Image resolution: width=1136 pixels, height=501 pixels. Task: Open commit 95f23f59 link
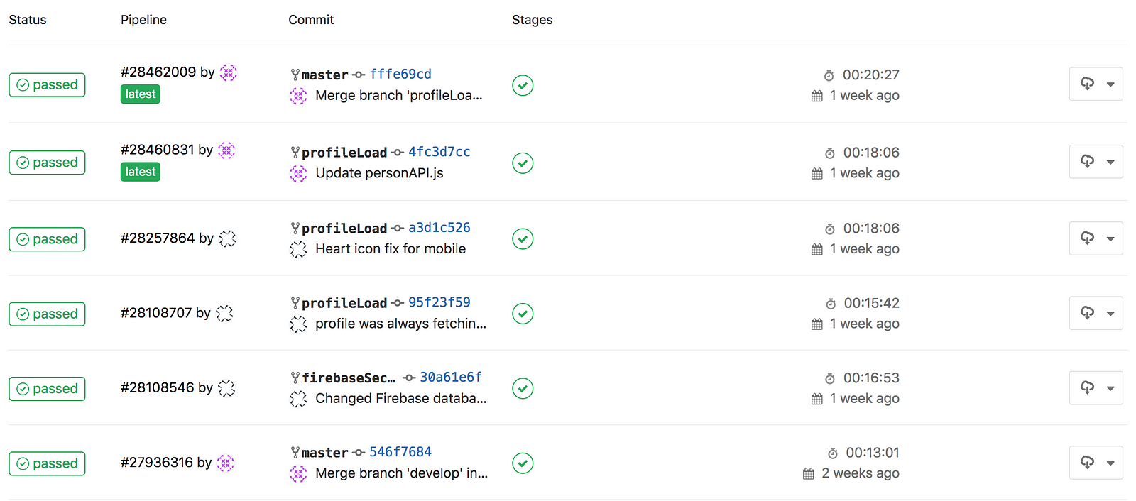click(x=439, y=302)
